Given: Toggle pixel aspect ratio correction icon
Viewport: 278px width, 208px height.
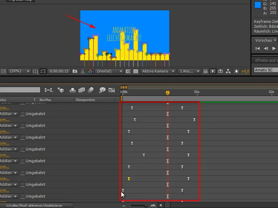Looking at the screenshot, I should (205, 71).
